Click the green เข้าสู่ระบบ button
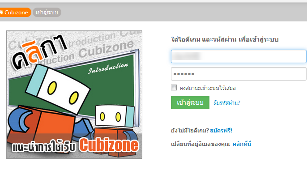307x179 pixels. click(190, 102)
